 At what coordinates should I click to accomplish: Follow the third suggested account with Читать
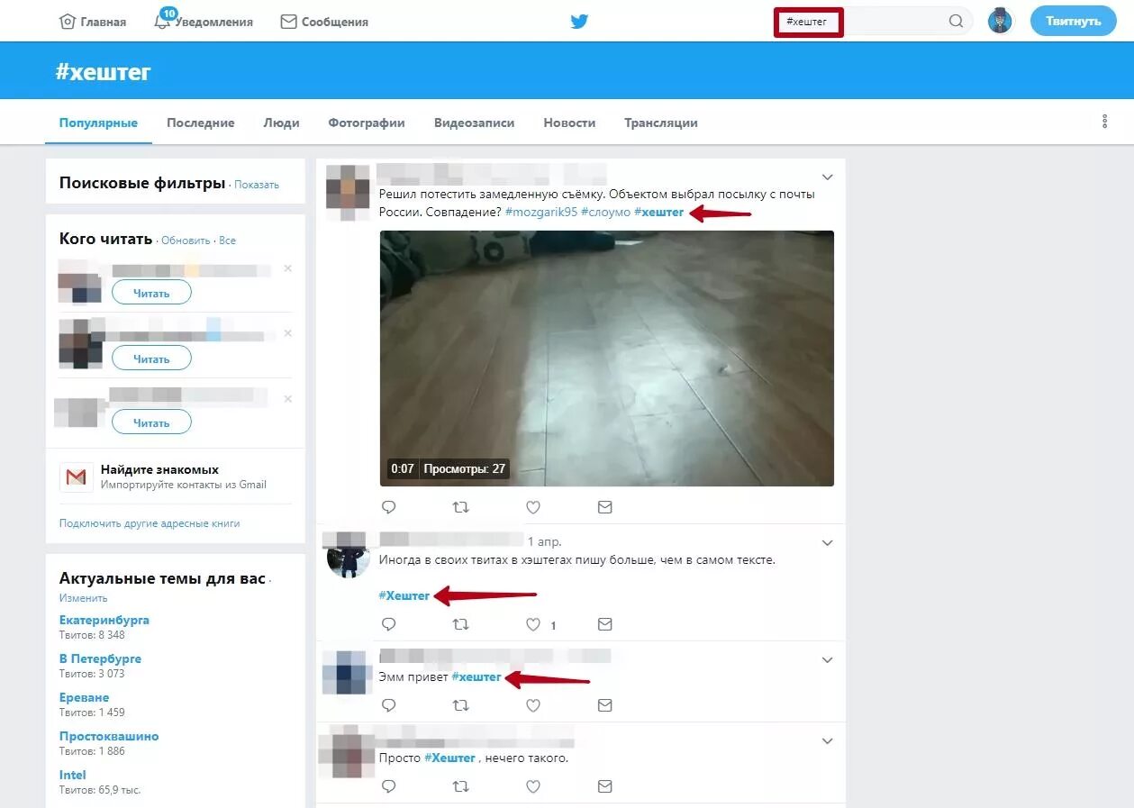point(151,422)
